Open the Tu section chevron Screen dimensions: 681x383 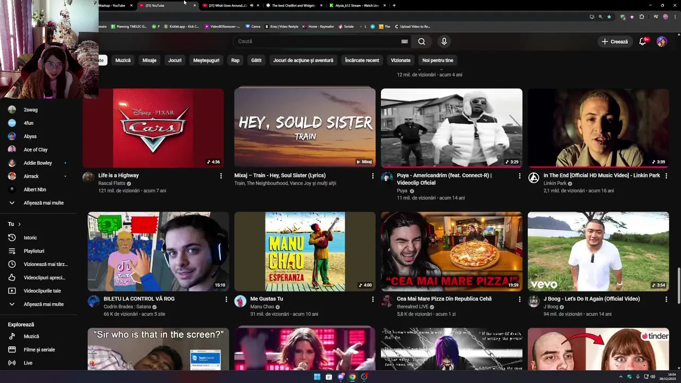(x=19, y=224)
